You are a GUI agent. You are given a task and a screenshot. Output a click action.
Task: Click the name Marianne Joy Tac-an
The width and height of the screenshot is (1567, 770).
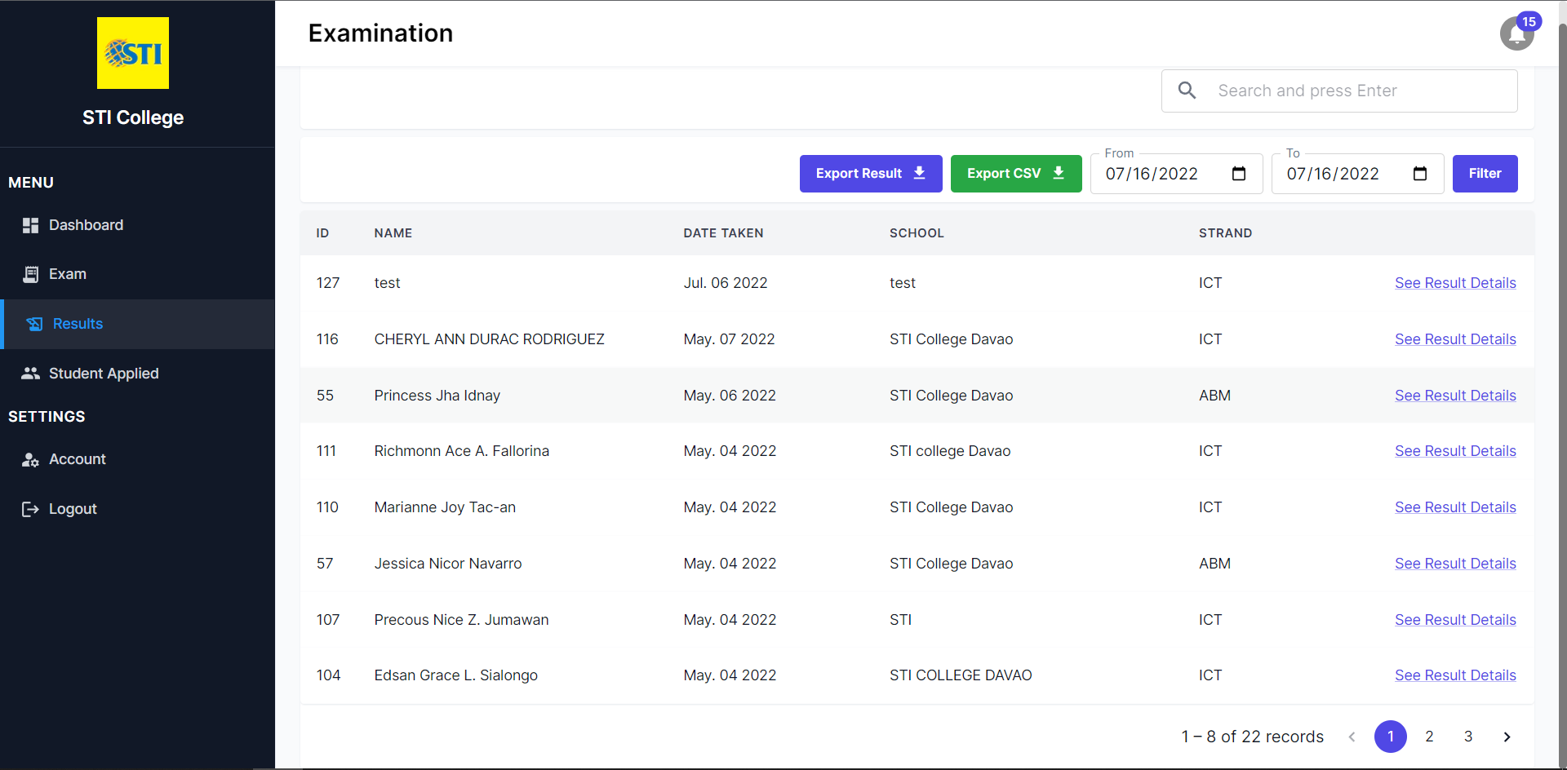[445, 507]
